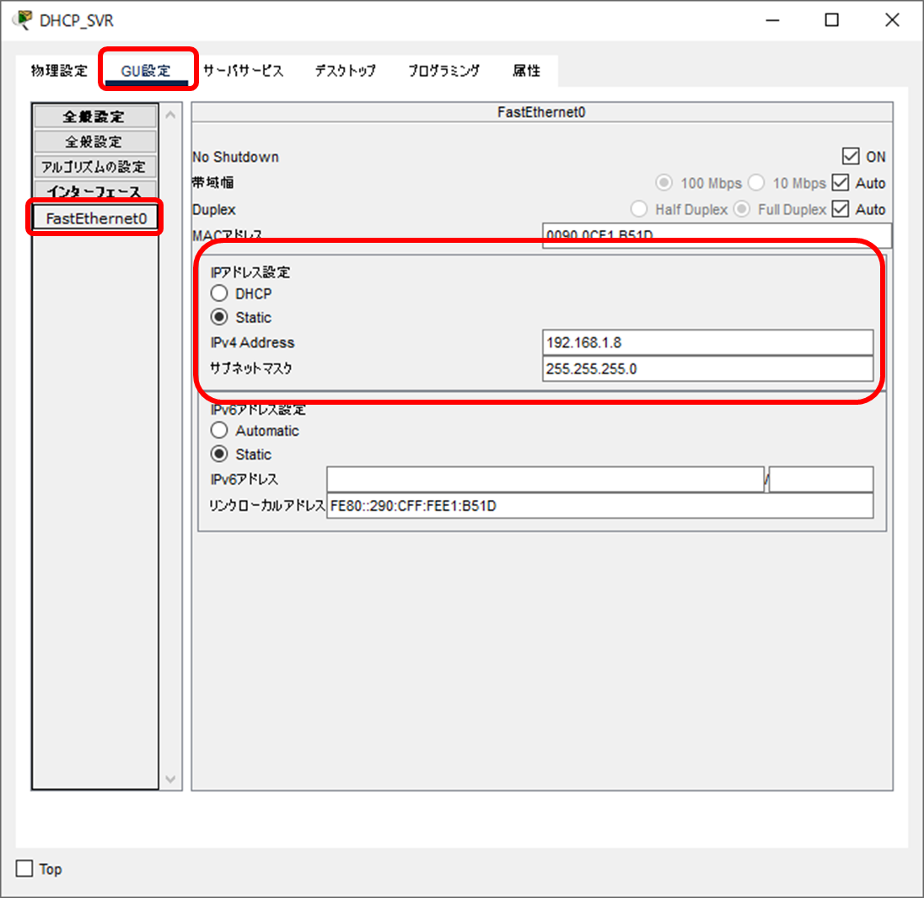Image resolution: width=924 pixels, height=898 pixels.
Task: Close the DHCP_SVR window
Action: pos(892,20)
